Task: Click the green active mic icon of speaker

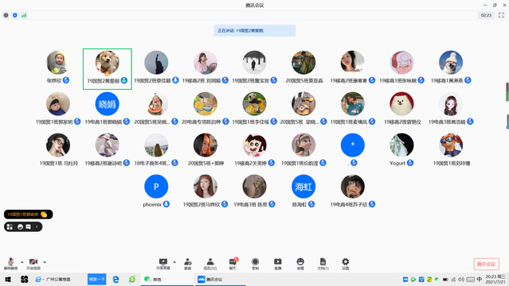Action: (124, 80)
